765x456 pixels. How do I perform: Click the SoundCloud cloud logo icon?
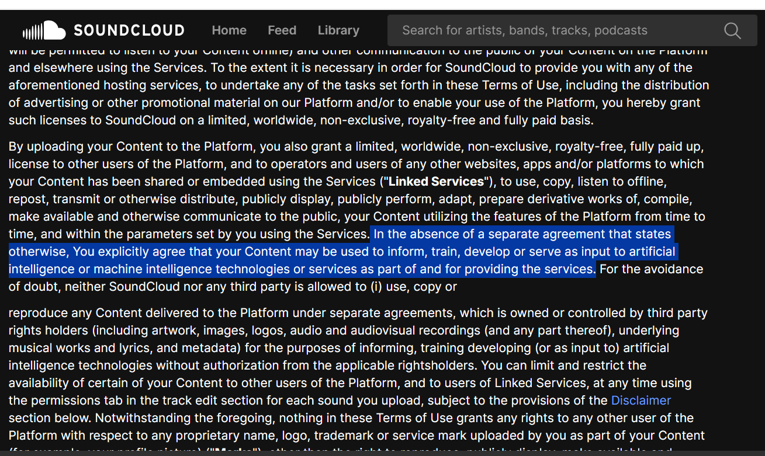[x=44, y=30]
